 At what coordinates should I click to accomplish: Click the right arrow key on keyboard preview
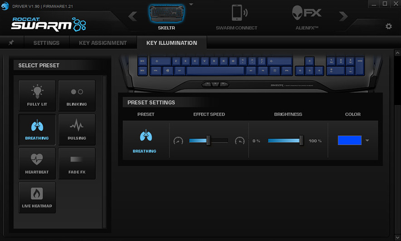click(x=319, y=71)
